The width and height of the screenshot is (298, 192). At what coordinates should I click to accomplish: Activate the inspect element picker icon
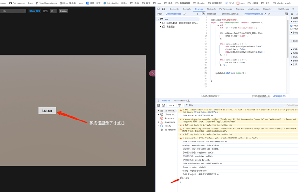(159, 9)
